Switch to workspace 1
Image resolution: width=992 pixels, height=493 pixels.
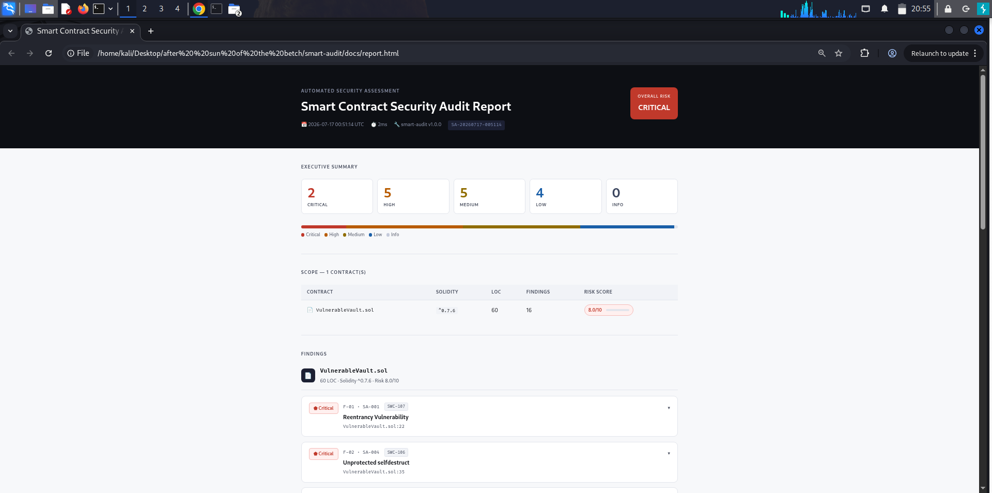128,9
